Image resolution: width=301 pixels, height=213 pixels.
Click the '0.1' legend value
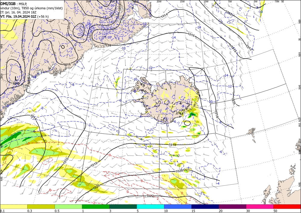click(x=2, y=211)
